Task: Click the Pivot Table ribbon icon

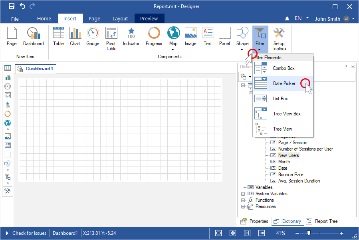Action: [111, 38]
